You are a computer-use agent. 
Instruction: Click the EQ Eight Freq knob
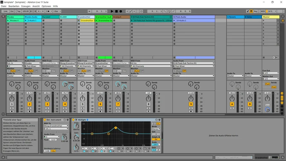click(76, 126)
